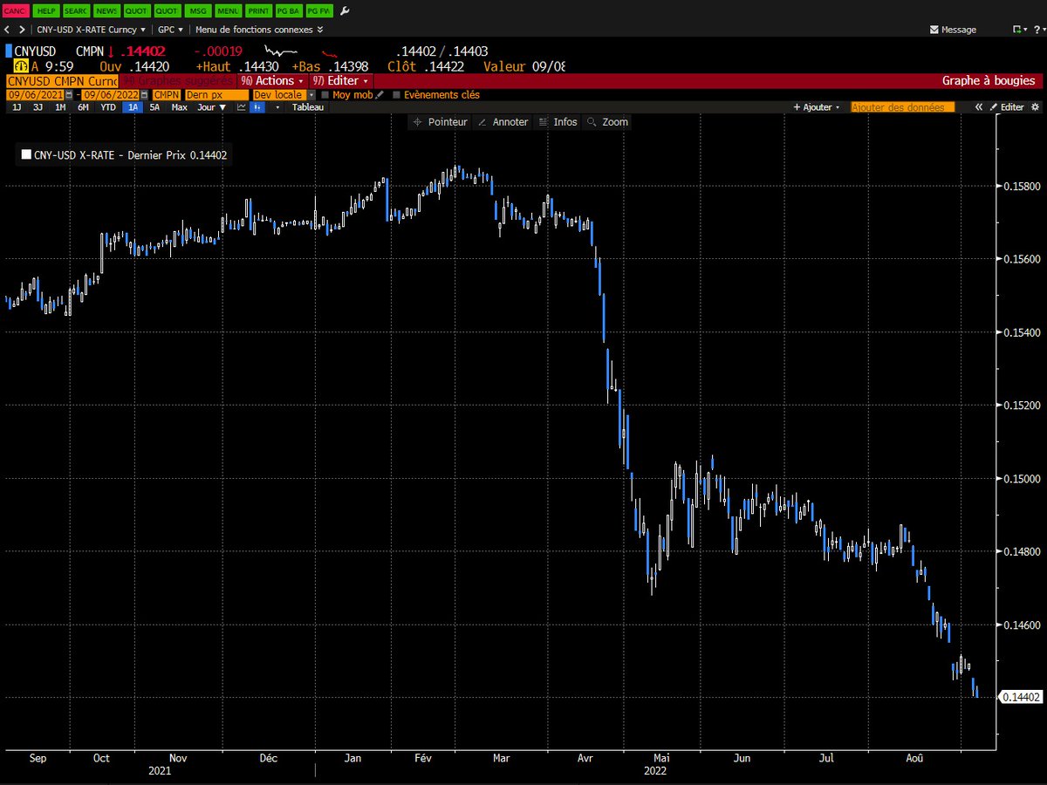This screenshot has height=785, width=1047.
Task: Click the green MSG key
Action: point(196,10)
